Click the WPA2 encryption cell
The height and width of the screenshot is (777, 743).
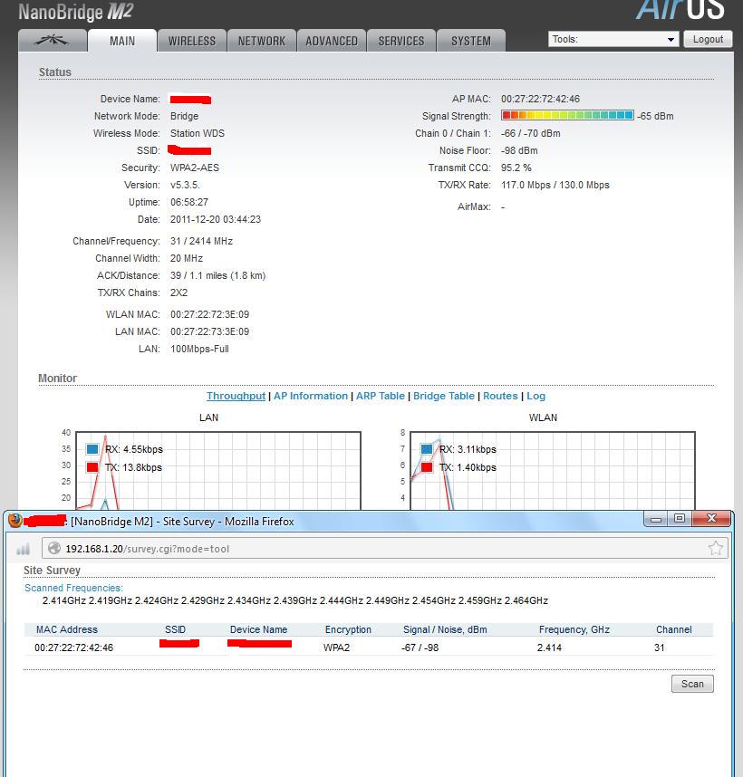tap(336, 647)
